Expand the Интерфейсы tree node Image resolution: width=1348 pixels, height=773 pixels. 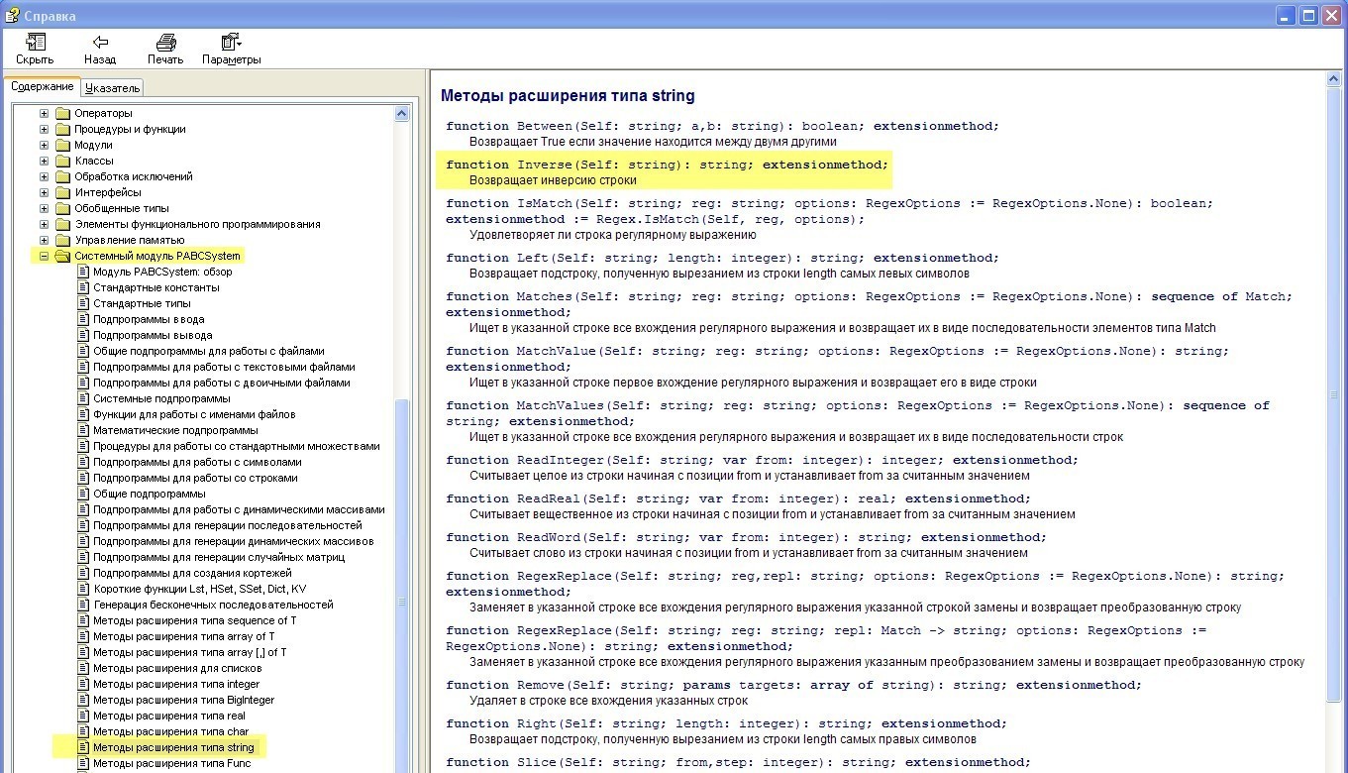point(44,192)
